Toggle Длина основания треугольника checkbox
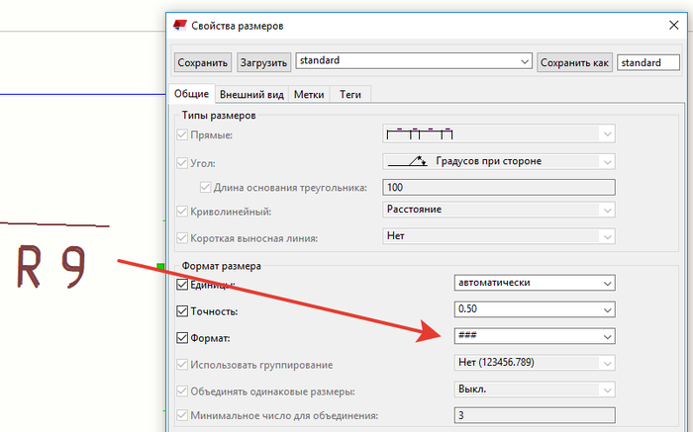Screen dimensions: 693x432 pyautogui.click(x=205, y=187)
